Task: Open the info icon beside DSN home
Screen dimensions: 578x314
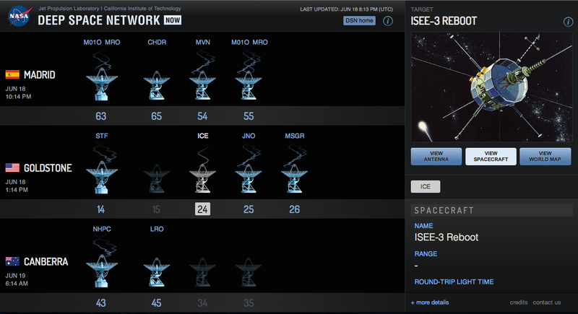Action: coord(388,21)
